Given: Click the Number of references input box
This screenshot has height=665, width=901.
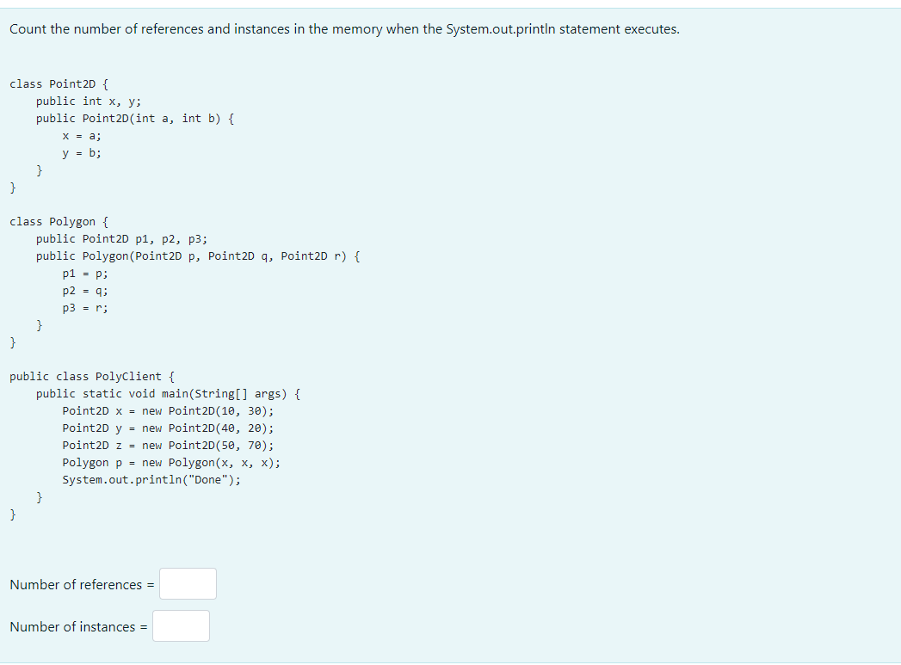Looking at the screenshot, I should 188,583.
